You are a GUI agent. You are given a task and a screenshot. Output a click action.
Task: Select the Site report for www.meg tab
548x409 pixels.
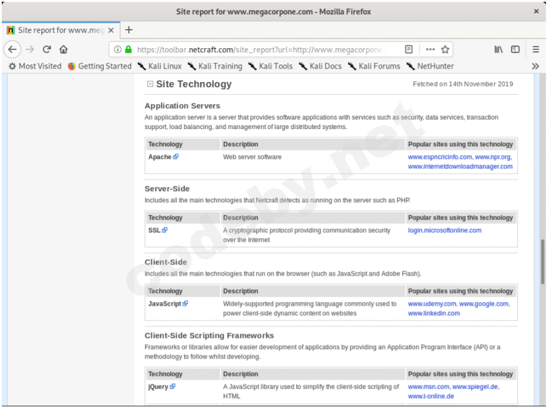pos(61,30)
